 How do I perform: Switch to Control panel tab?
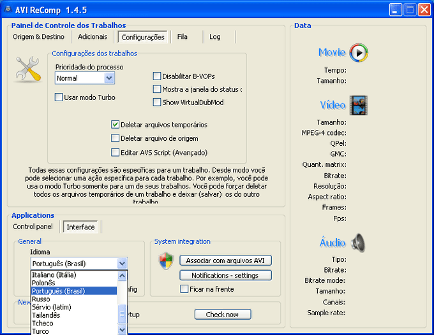click(x=33, y=227)
